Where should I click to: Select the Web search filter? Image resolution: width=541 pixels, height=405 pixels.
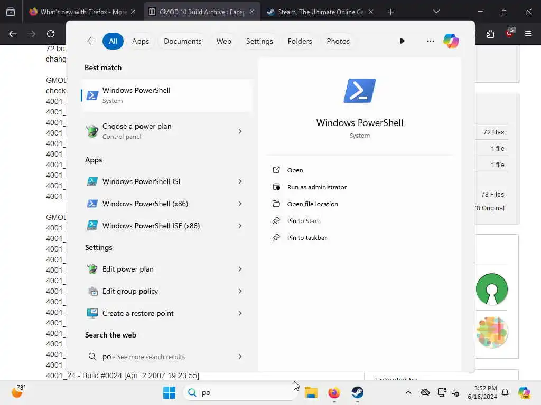tap(223, 41)
